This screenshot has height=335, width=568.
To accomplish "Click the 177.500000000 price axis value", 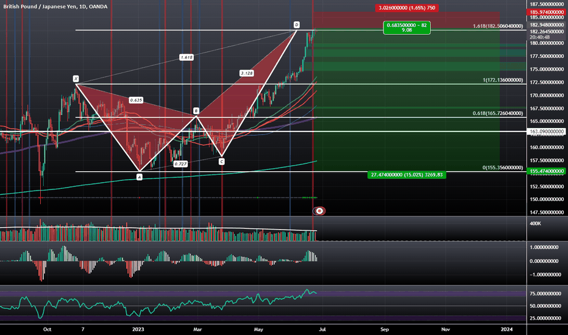I will click(x=547, y=56).
